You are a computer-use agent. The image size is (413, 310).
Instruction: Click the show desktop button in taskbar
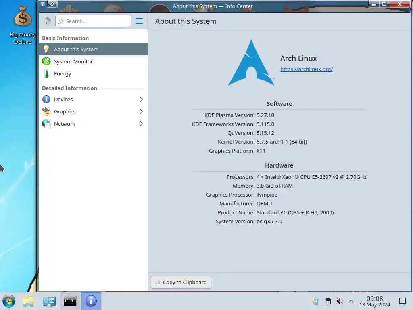[403, 301]
